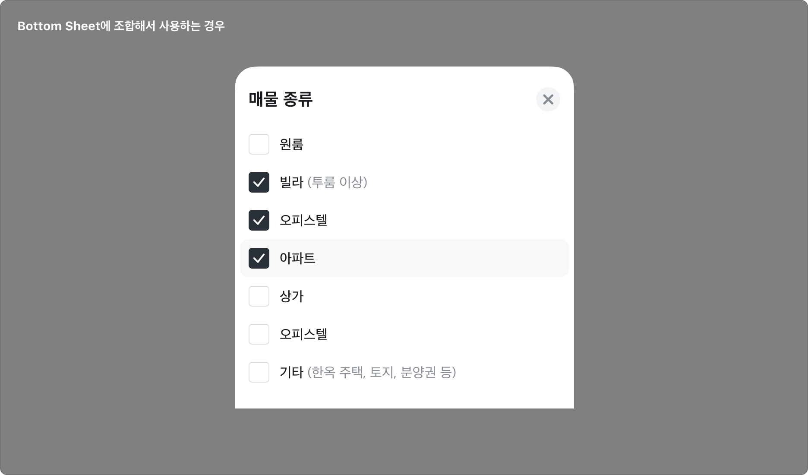Check the 상가 checkbox
The width and height of the screenshot is (808, 475).
[259, 296]
